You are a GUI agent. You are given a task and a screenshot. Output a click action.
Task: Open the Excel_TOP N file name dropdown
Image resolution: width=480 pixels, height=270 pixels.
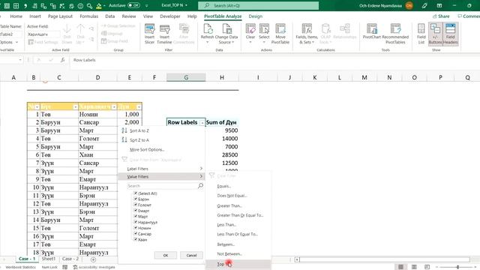186,5
